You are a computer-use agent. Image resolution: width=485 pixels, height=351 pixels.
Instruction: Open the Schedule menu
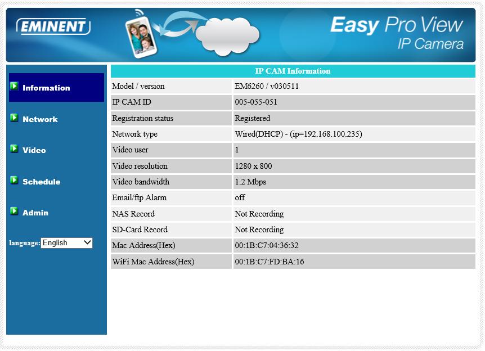[42, 182]
